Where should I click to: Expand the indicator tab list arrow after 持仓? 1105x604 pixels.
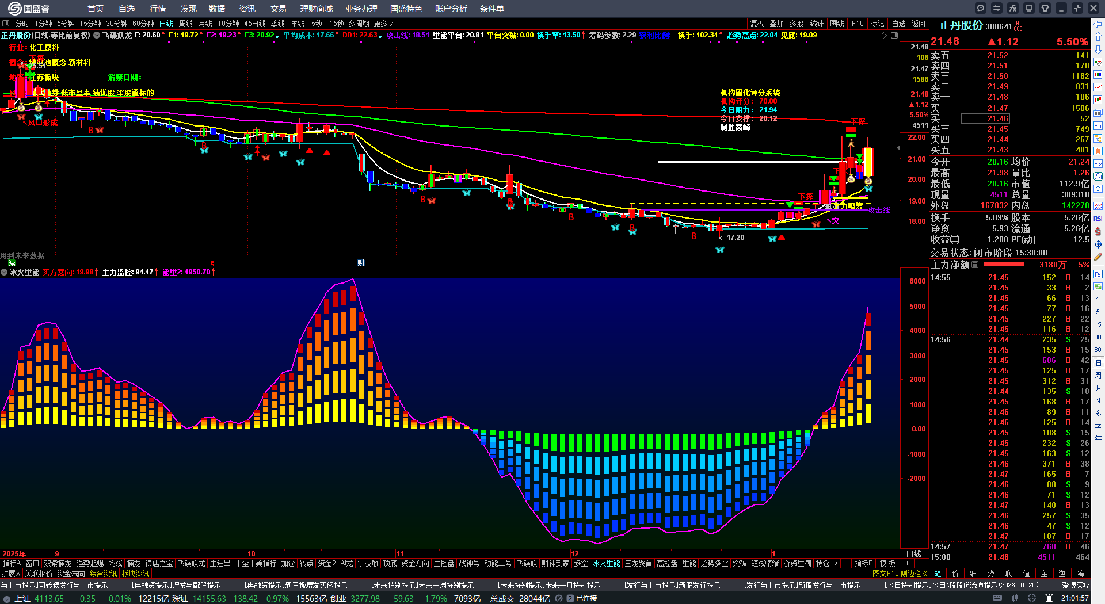coord(836,563)
